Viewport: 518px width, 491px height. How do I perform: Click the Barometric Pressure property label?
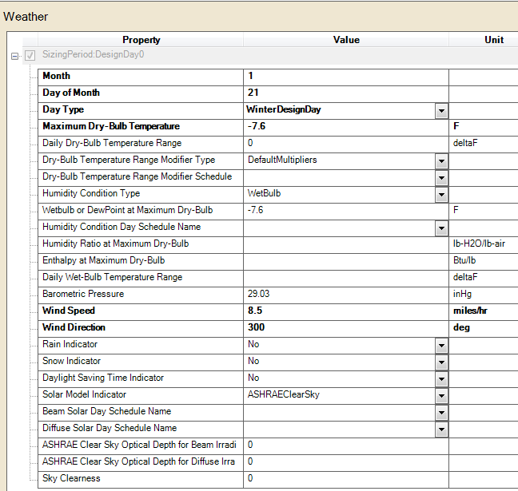(x=83, y=294)
